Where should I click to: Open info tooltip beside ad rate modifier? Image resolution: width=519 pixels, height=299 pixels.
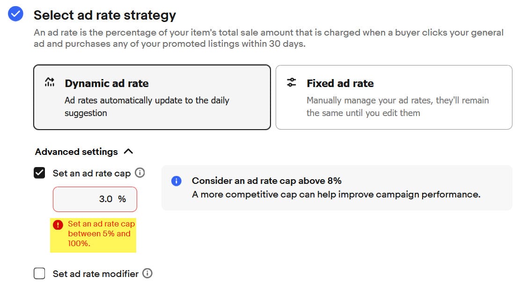click(147, 273)
